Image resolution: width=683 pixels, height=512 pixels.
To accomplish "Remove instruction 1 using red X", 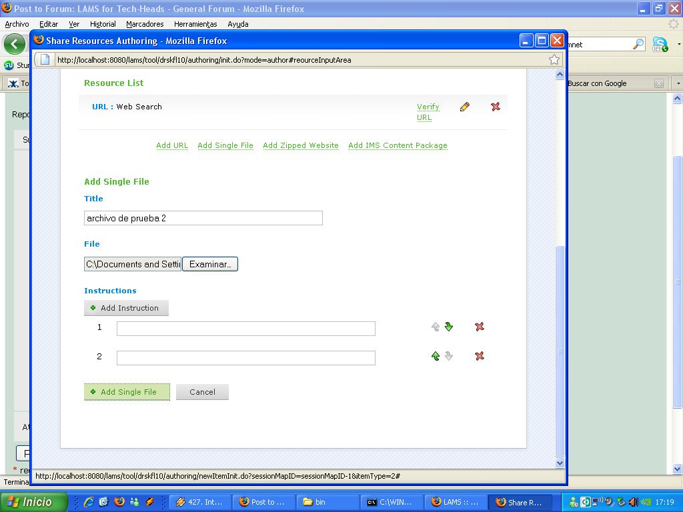I will [x=480, y=327].
